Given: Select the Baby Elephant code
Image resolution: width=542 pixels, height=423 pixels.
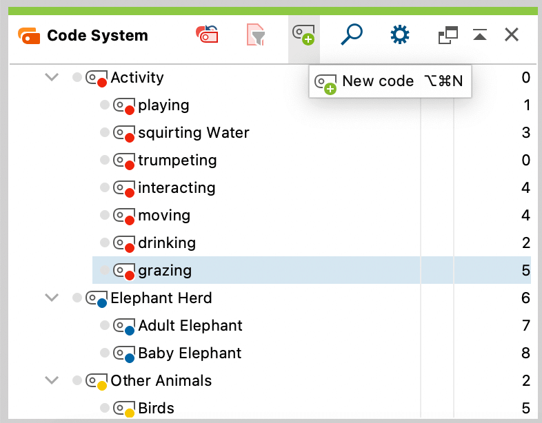Looking at the screenshot, I should (190, 353).
